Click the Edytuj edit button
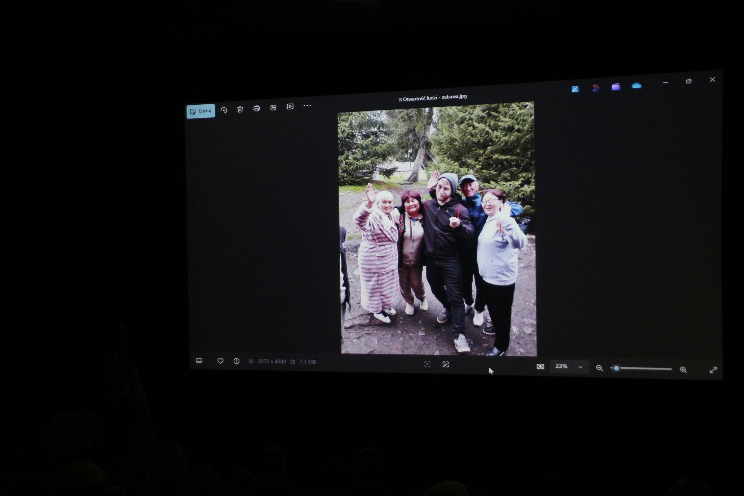Screen dimensions: 744x496 201,111
